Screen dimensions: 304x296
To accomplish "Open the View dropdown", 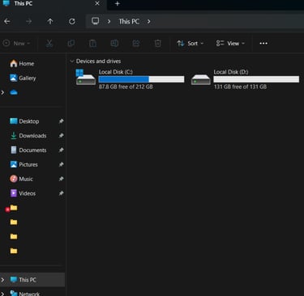I will (230, 43).
